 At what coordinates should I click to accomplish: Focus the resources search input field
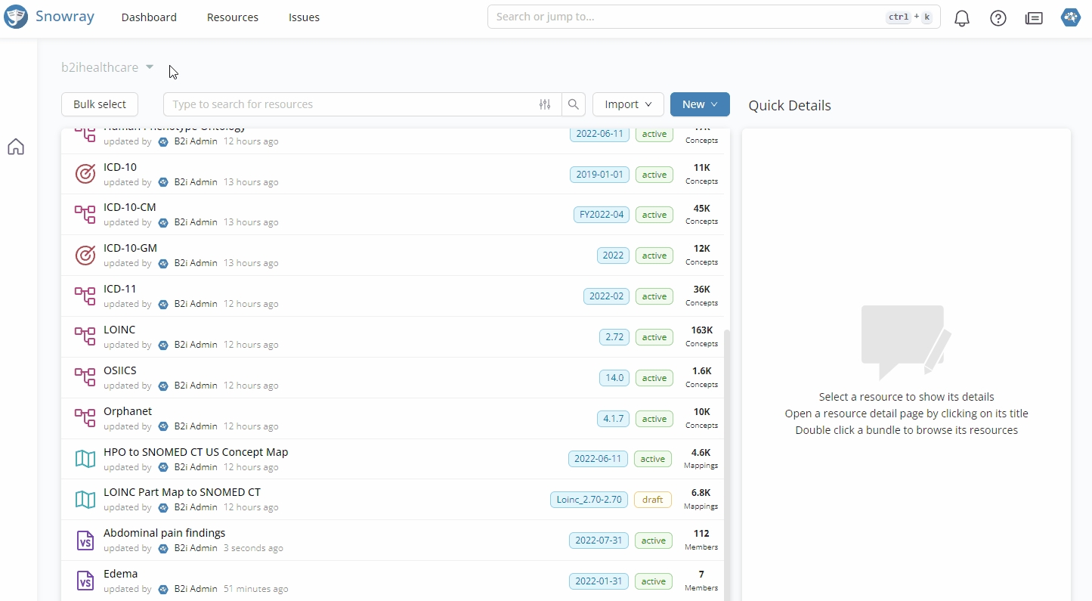click(x=351, y=104)
